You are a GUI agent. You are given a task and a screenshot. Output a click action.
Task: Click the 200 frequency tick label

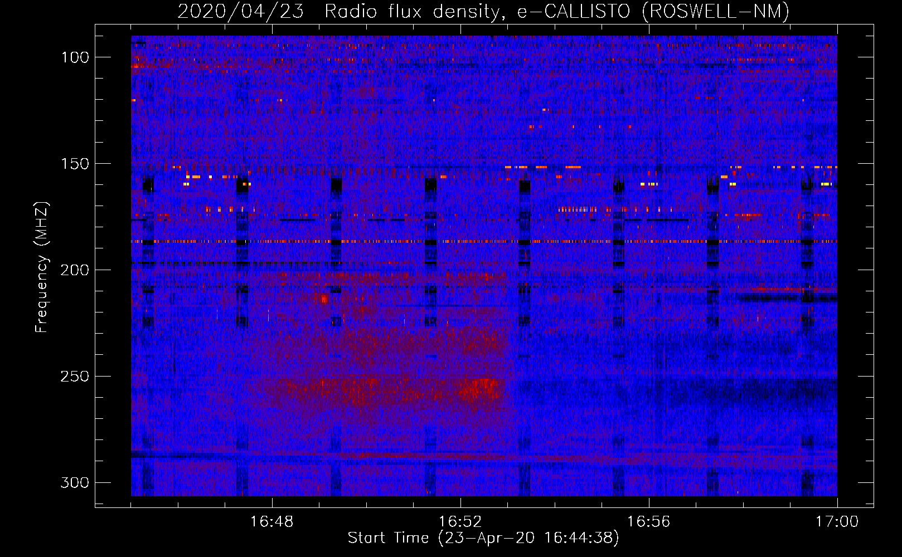click(74, 270)
